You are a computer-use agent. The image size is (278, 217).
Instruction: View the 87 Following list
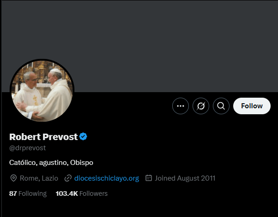point(28,194)
